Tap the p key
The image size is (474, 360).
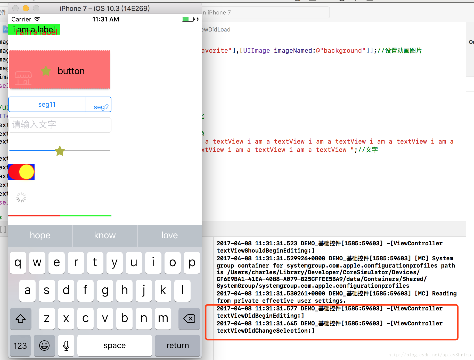192,263
